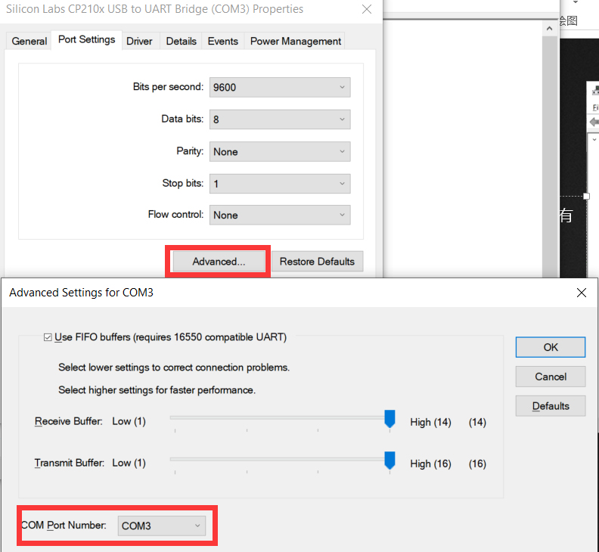Click the Bits per second label
The height and width of the screenshot is (552, 599).
click(168, 87)
